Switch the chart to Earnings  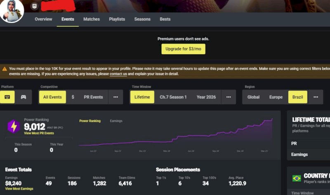pyautogui.click(x=116, y=121)
